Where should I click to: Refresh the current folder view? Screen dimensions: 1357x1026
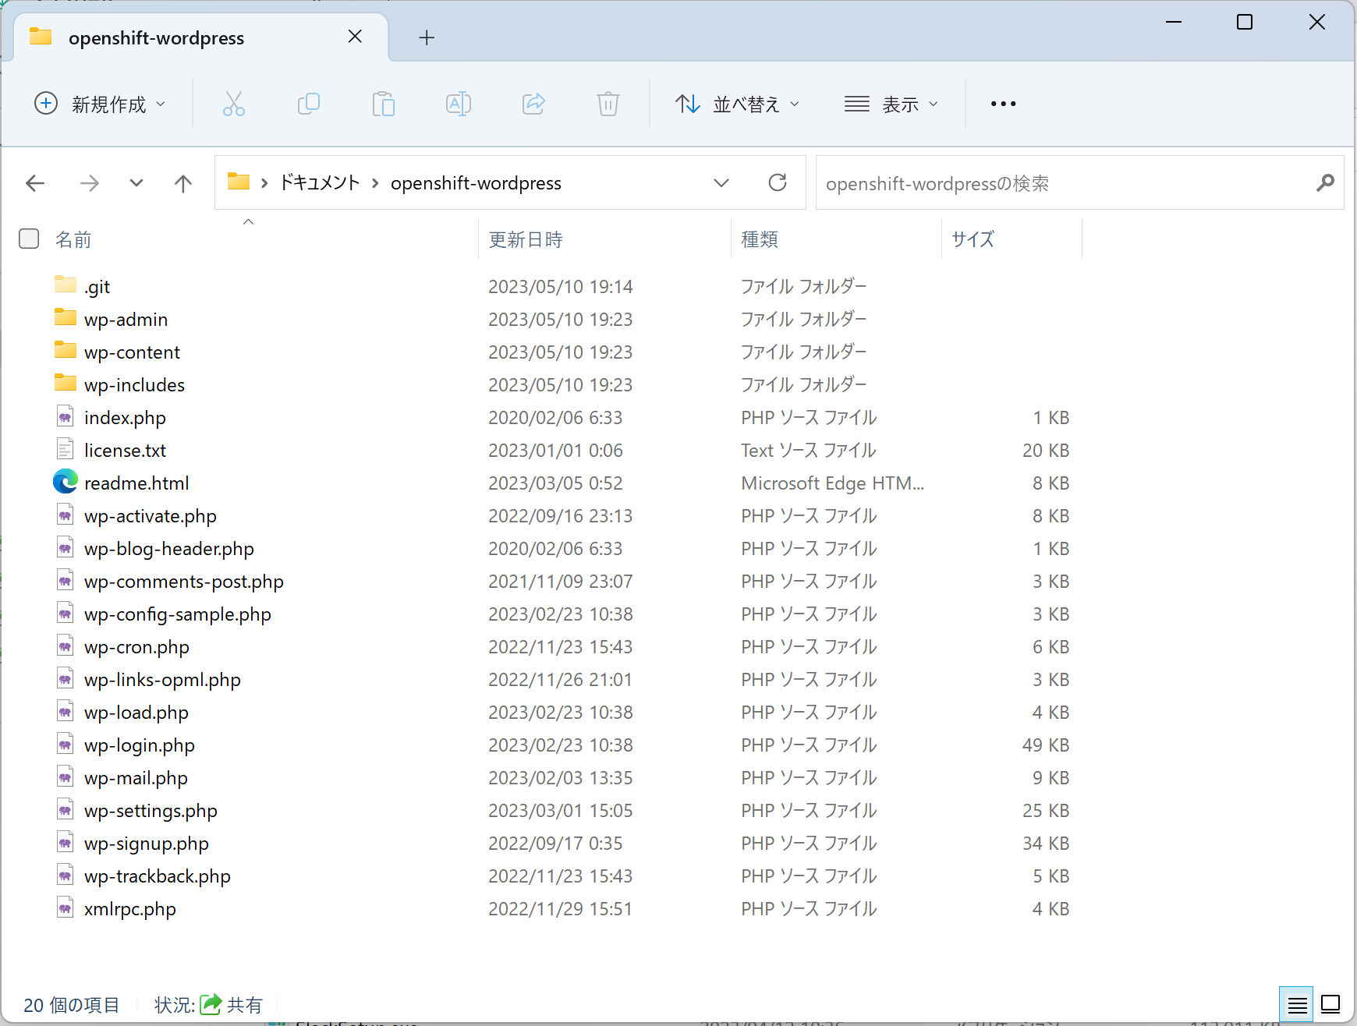click(x=778, y=182)
